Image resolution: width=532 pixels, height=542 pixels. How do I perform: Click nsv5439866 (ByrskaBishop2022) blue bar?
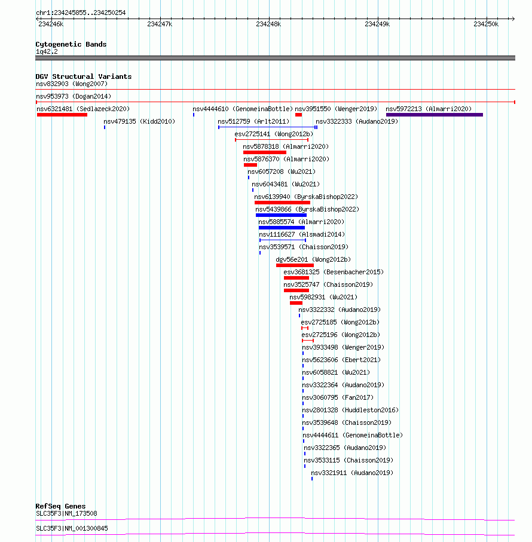point(281,215)
